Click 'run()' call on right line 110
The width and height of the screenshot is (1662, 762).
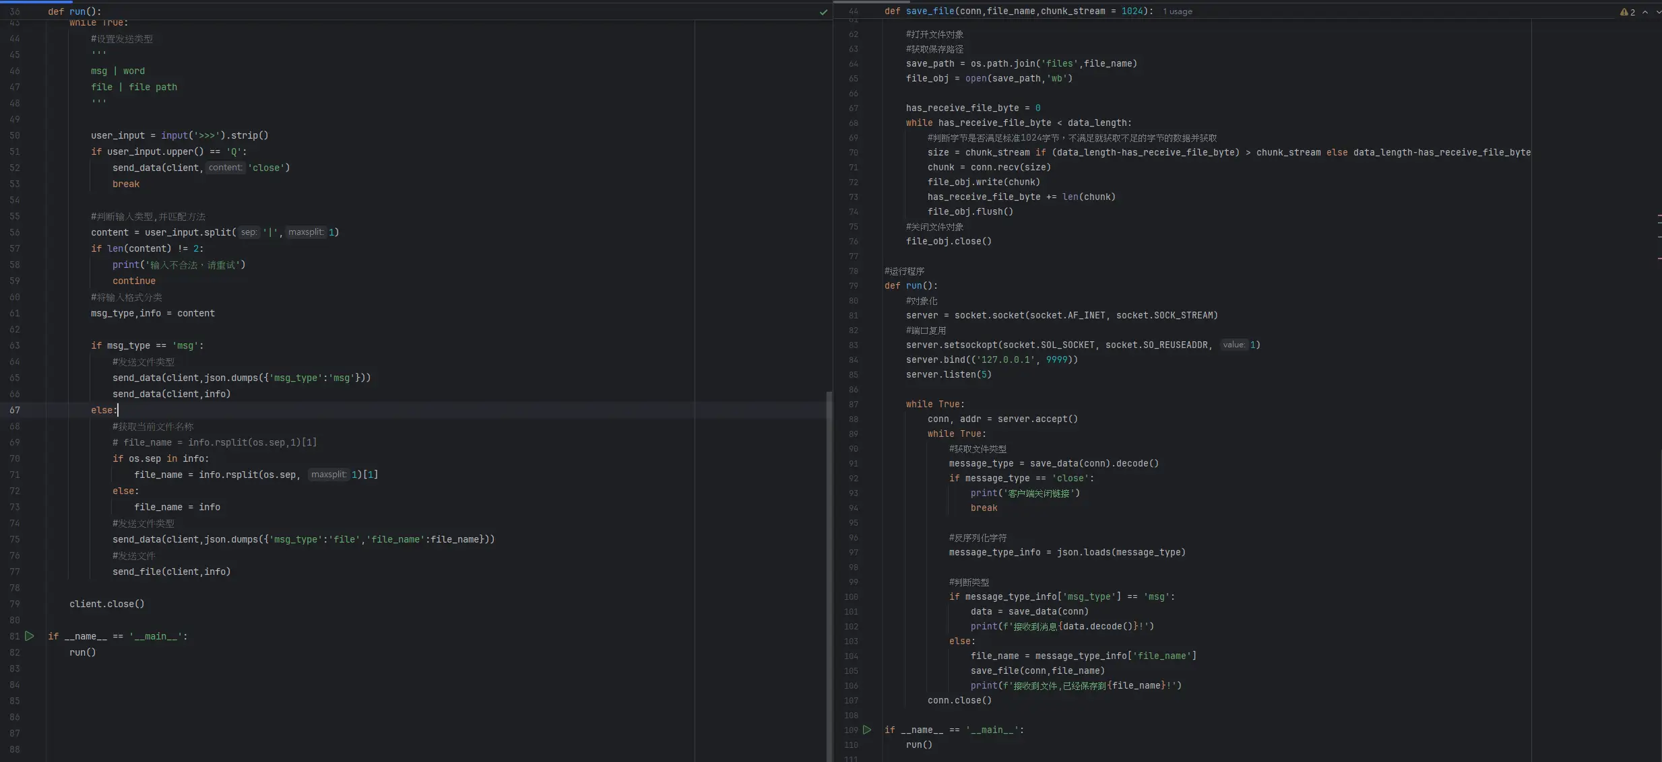tap(919, 744)
